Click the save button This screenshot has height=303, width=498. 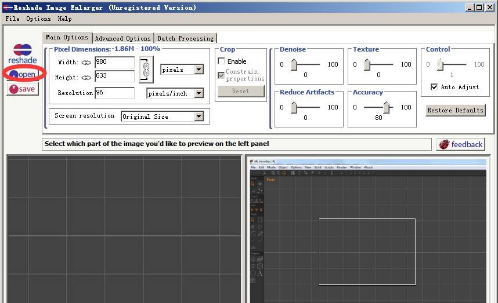click(x=23, y=89)
